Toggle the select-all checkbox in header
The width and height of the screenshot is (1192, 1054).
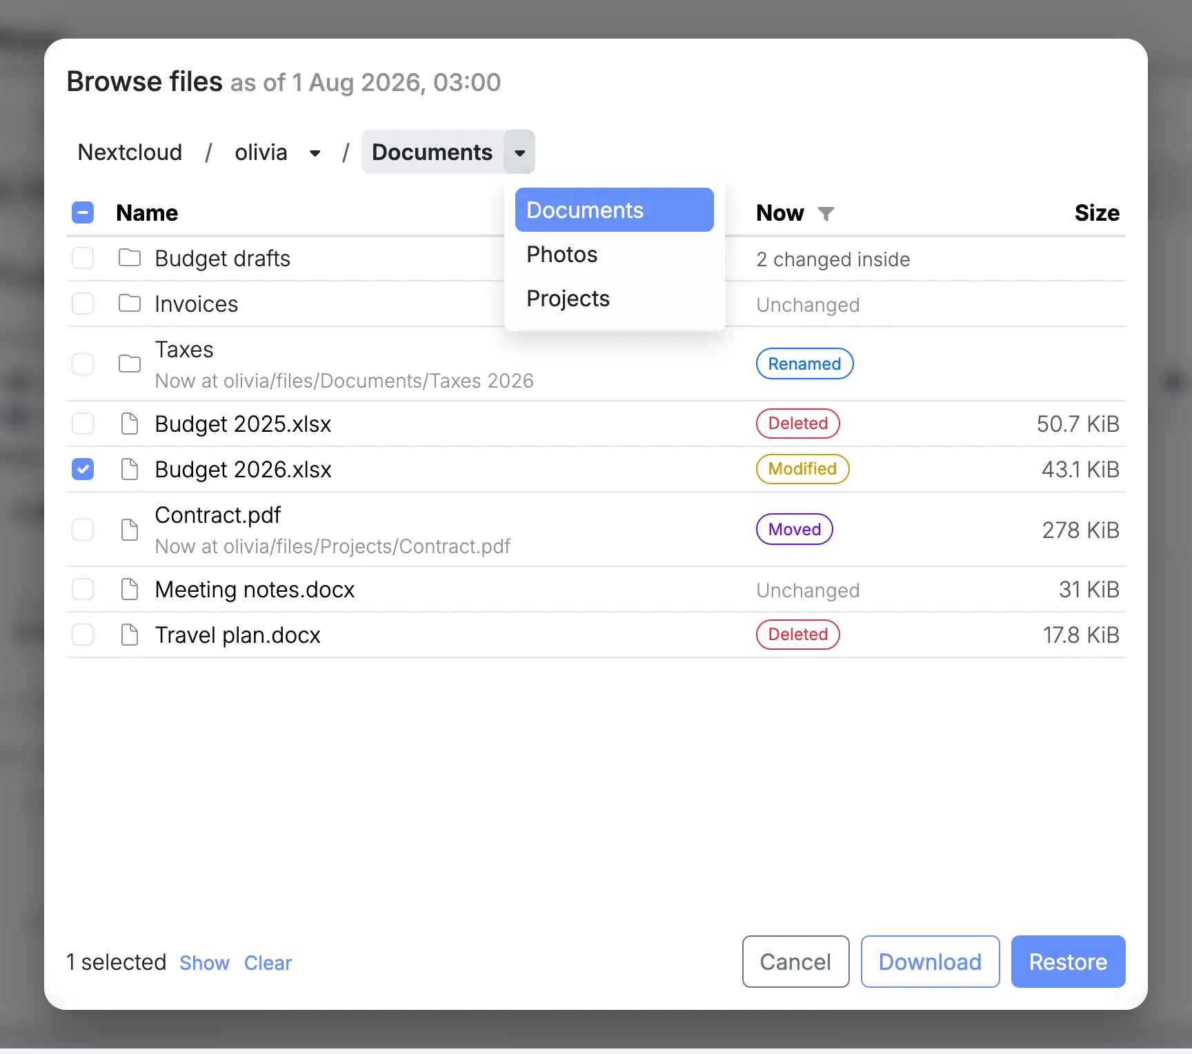tap(83, 212)
